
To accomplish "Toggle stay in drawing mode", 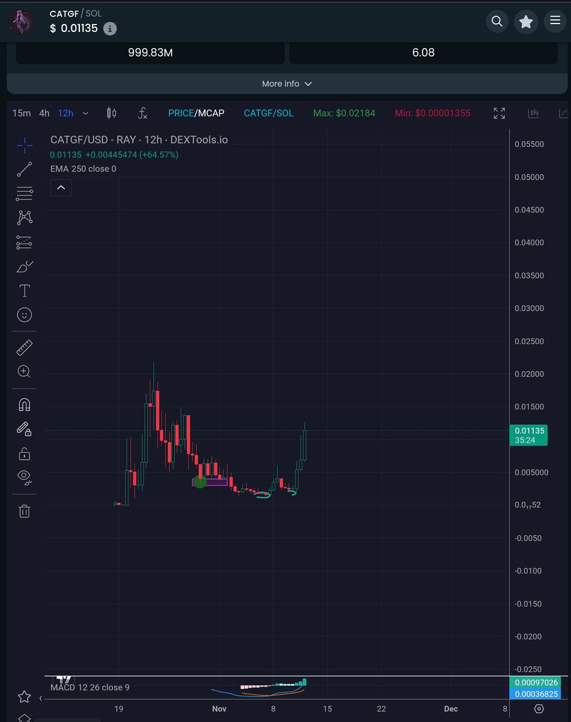I will pyautogui.click(x=25, y=429).
